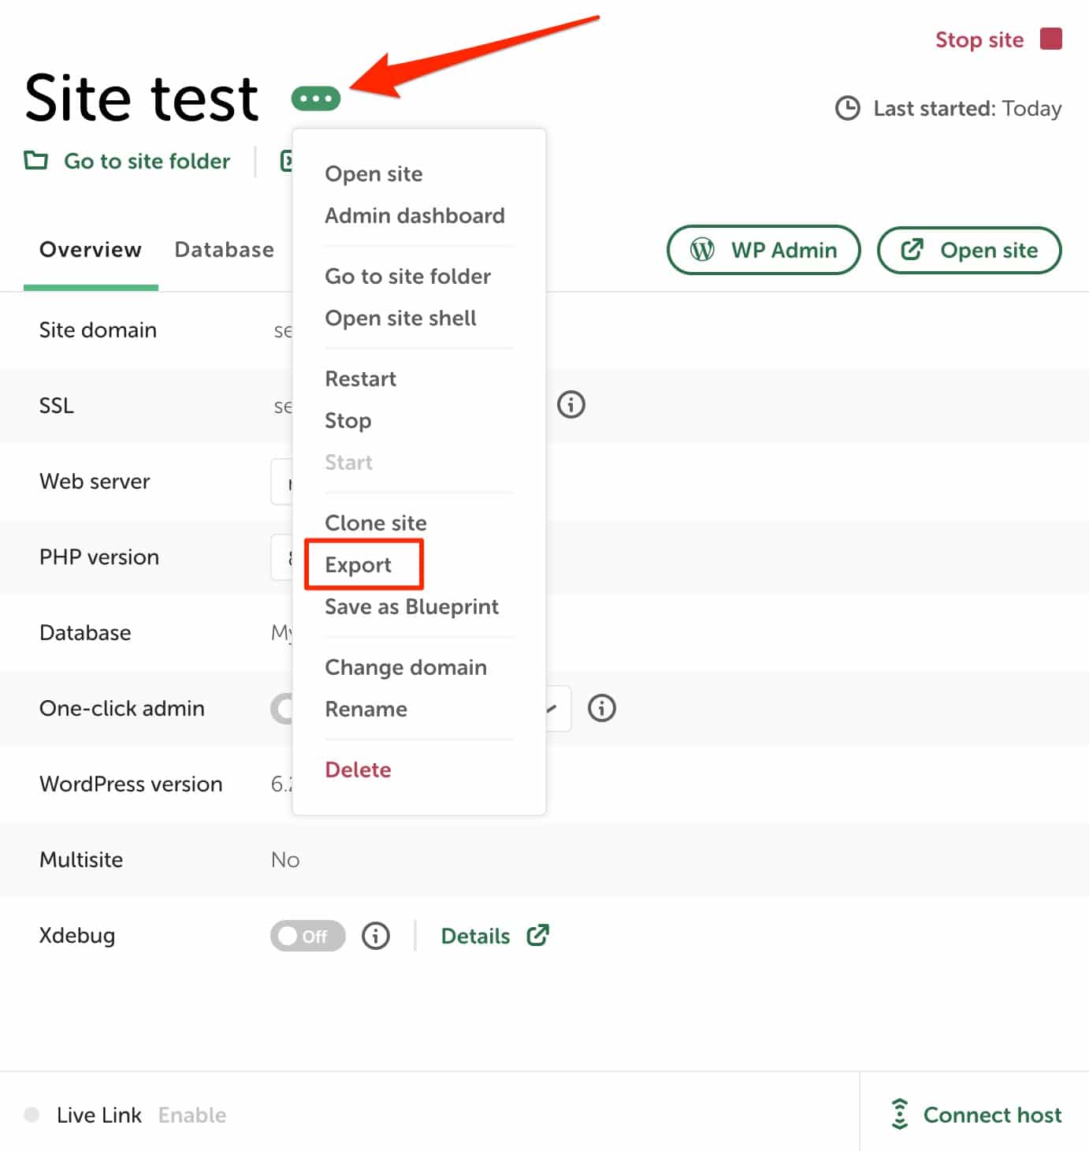This screenshot has width=1089, height=1151.
Task: Select Restart from the menu
Action: (x=360, y=378)
